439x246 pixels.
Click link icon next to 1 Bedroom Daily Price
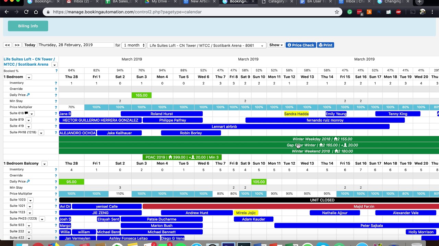(28, 95)
